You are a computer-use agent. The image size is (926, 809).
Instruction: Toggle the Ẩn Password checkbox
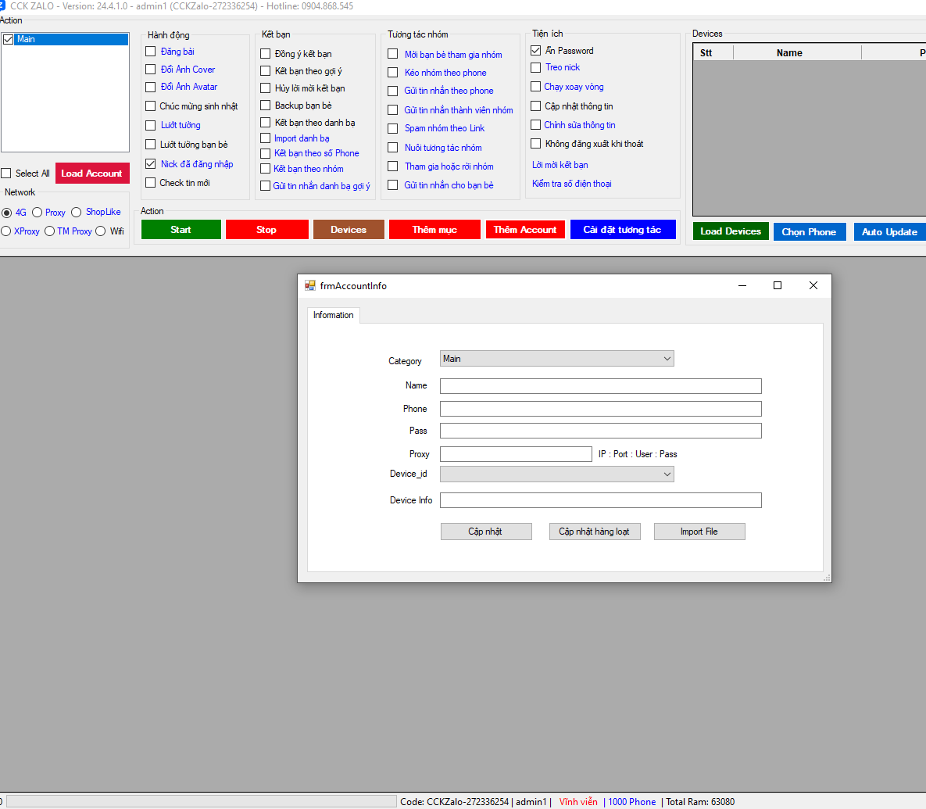click(535, 50)
